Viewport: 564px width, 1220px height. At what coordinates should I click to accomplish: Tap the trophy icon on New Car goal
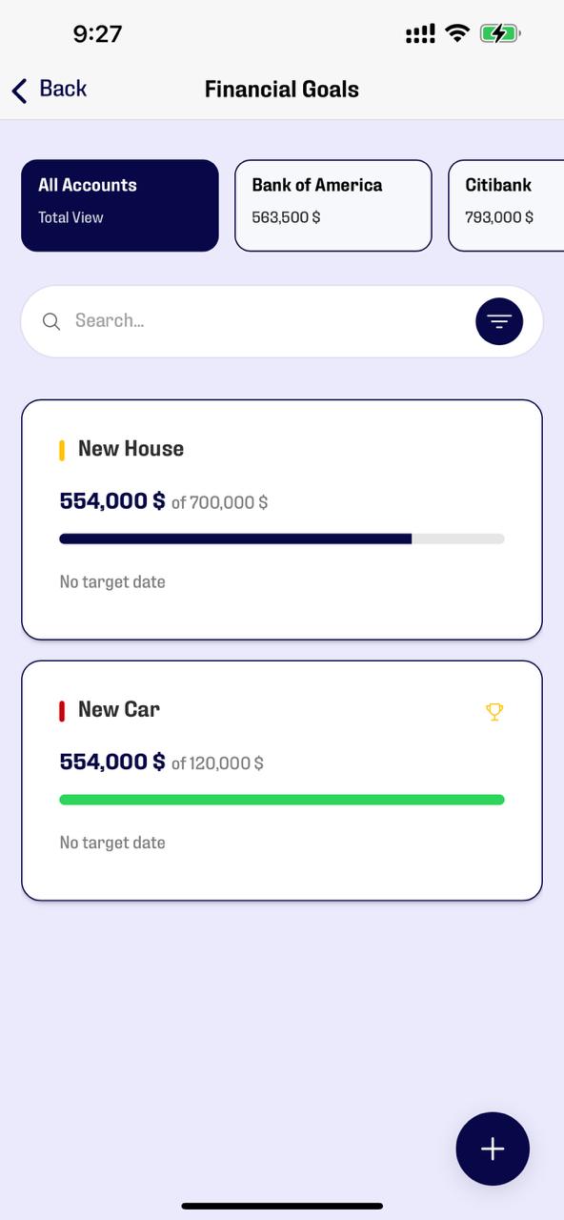click(494, 711)
